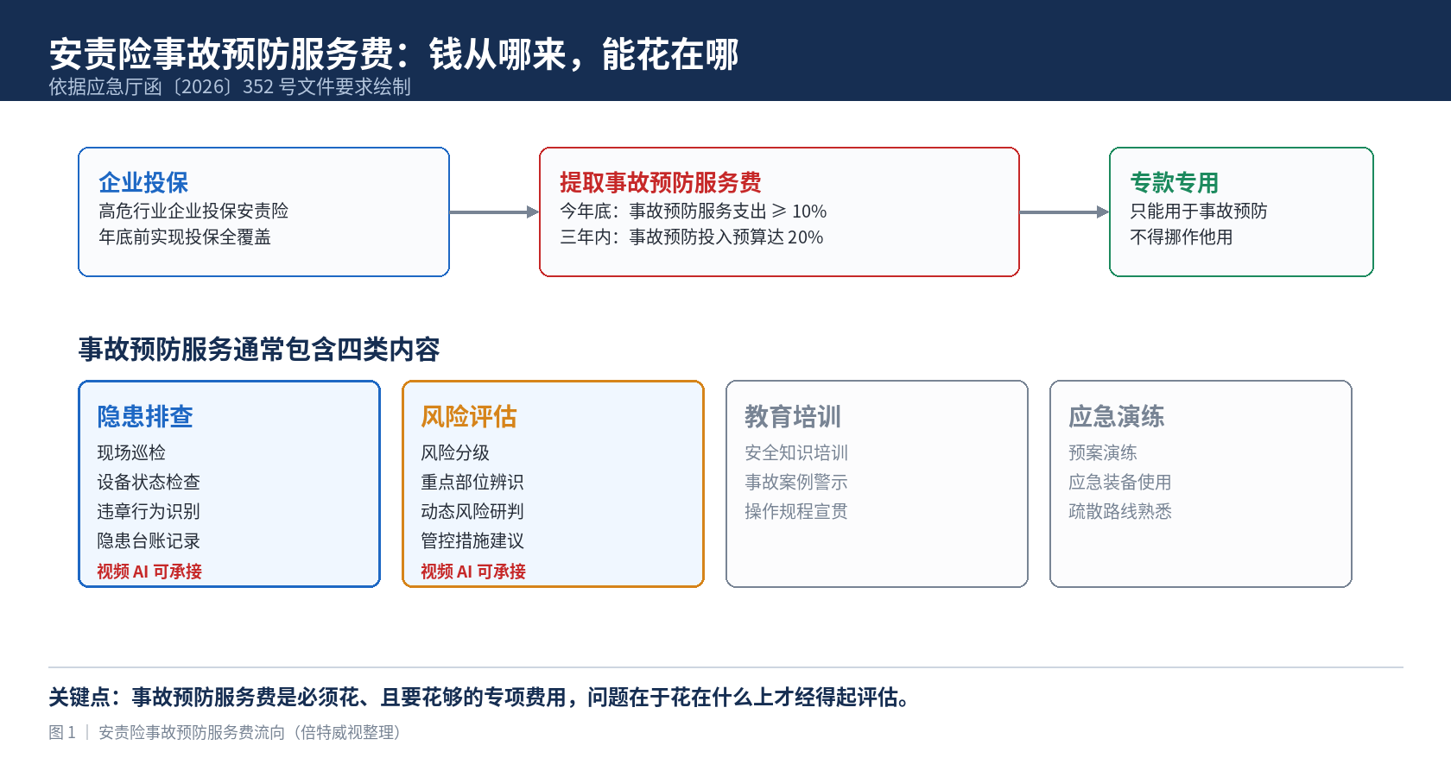Screen dimensions: 1451x777
Task: Click the line 今年底：事故预防服务支出 ≥ 10%
Action: click(694, 211)
